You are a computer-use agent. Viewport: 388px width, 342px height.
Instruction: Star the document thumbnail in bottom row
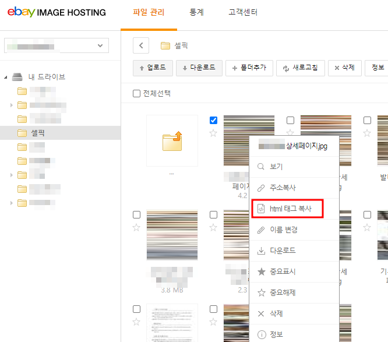tap(136, 322)
